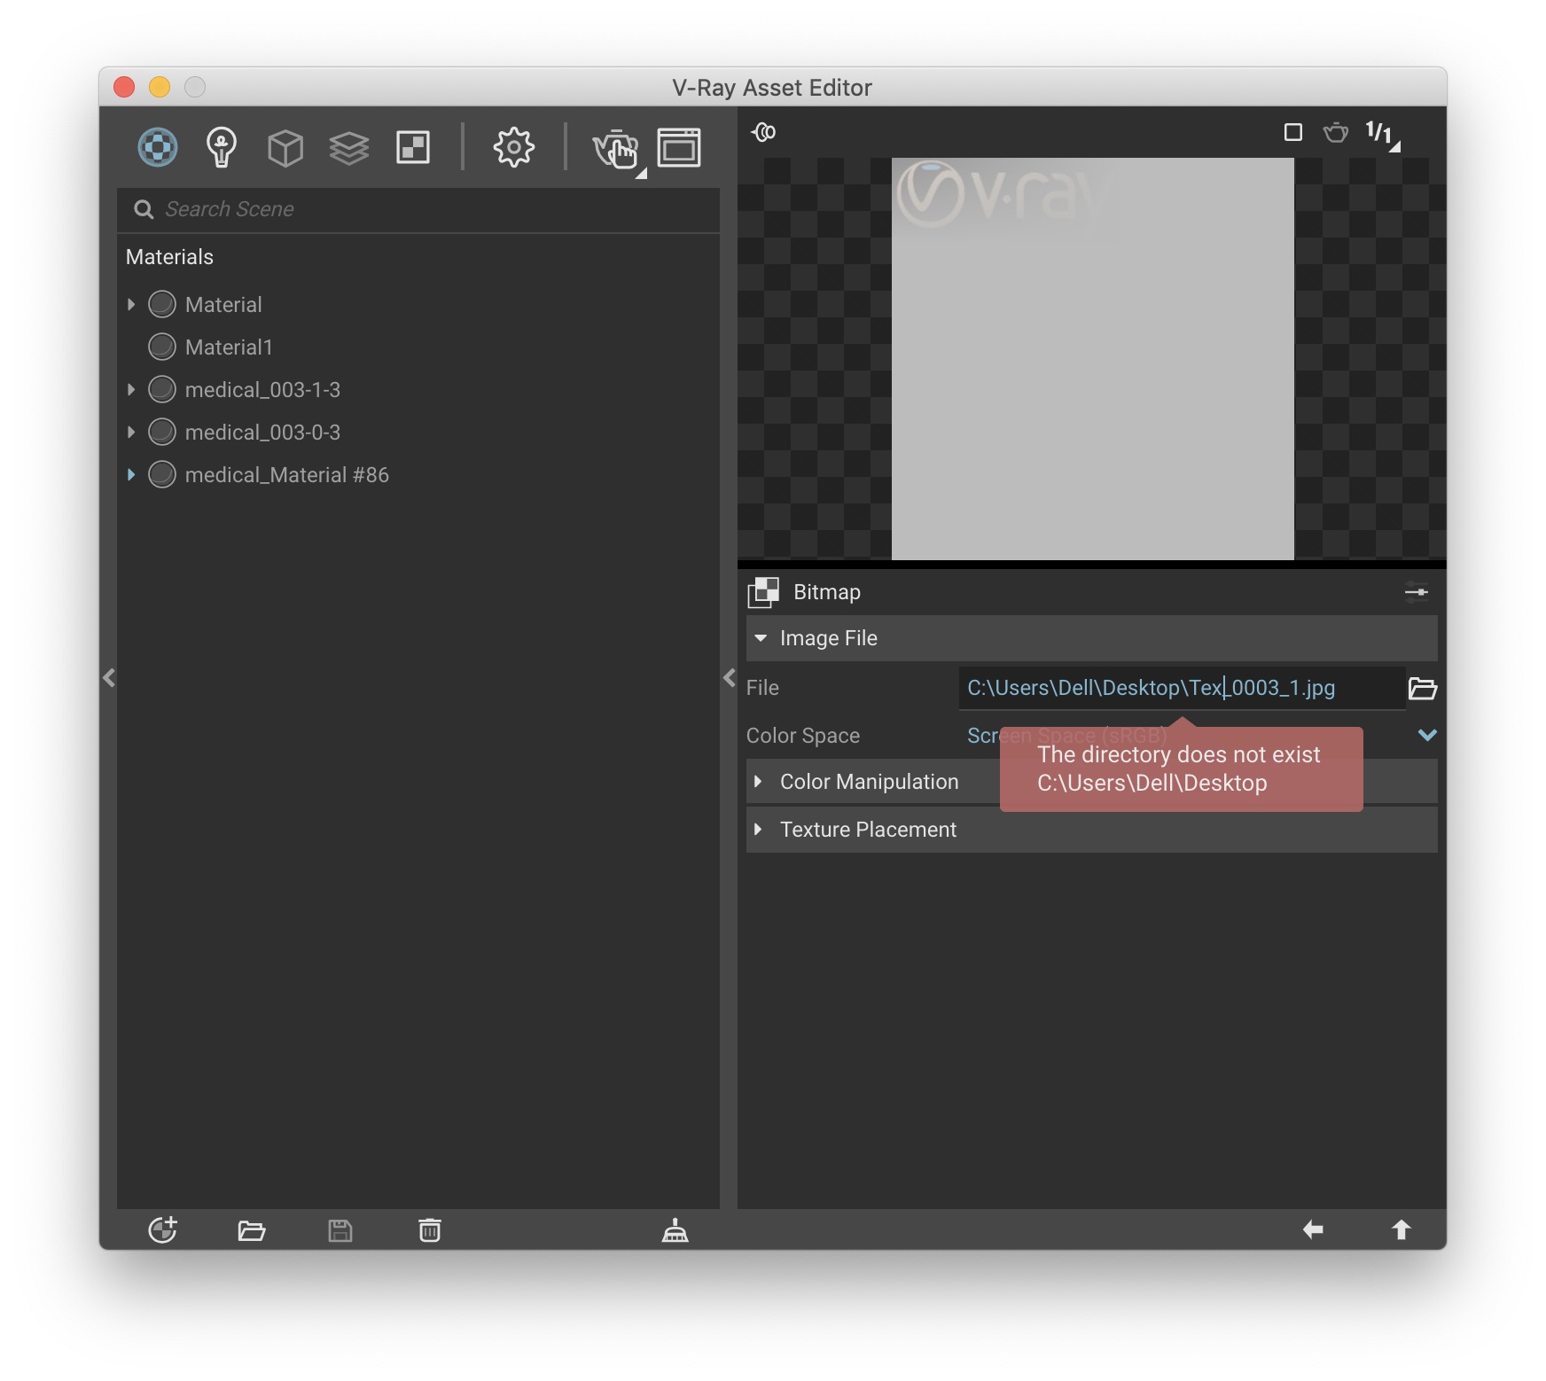This screenshot has width=1546, height=1381.
Task: Open the render Settings gear
Action: click(x=514, y=147)
